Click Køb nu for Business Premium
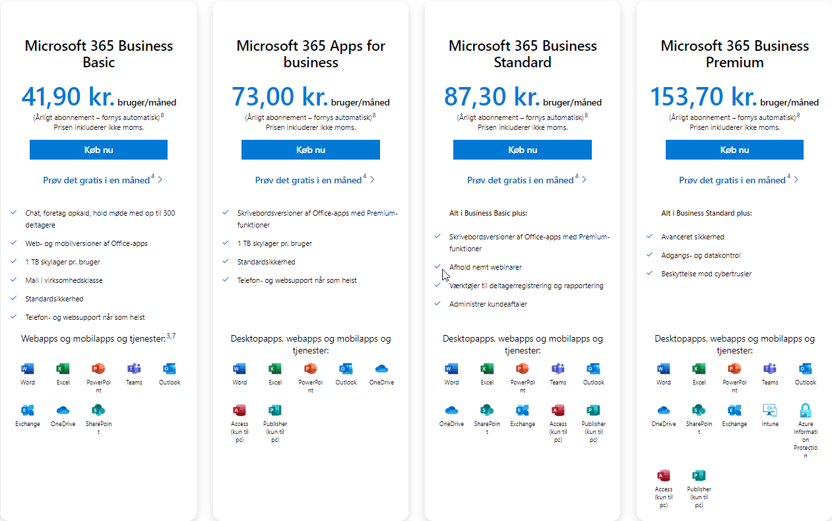The width and height of the screenshot is (832, 521). click(x=734, y=150)
